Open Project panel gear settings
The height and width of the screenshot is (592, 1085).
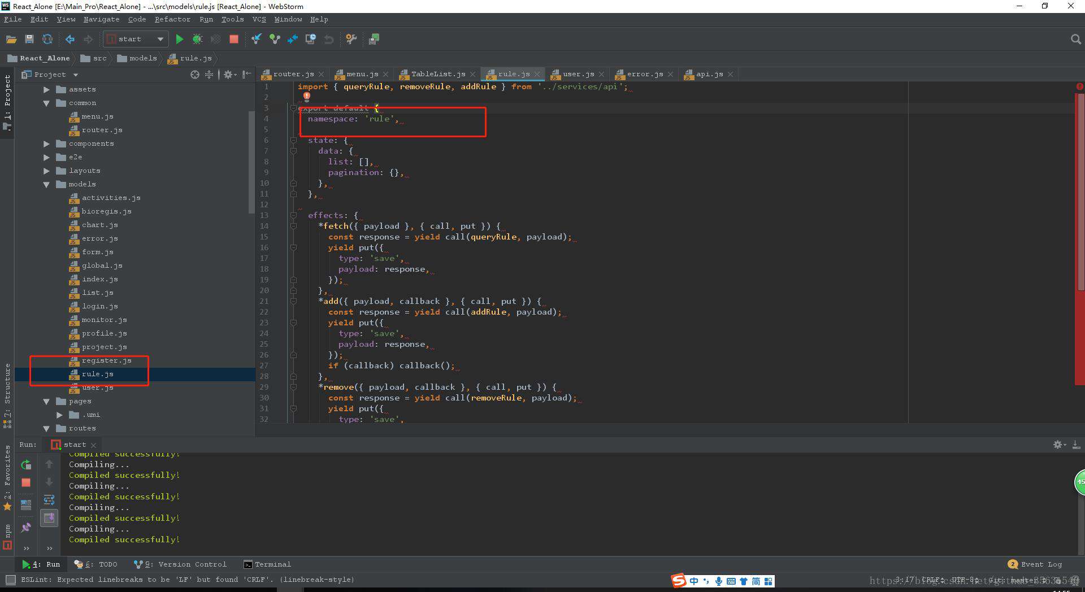click(x=229, y=75)
